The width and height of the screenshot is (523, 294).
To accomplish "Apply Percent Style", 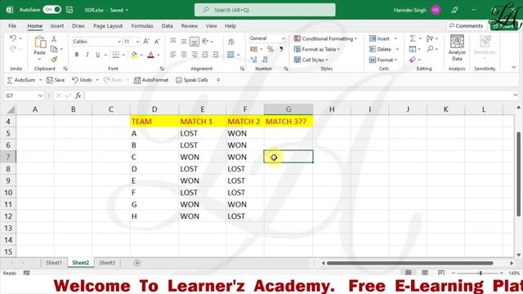I will point(270,49).
